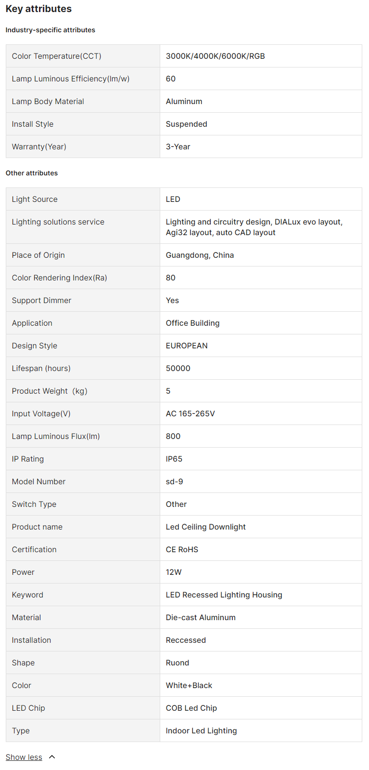Click the Other attributes subheading

(32, 173)
